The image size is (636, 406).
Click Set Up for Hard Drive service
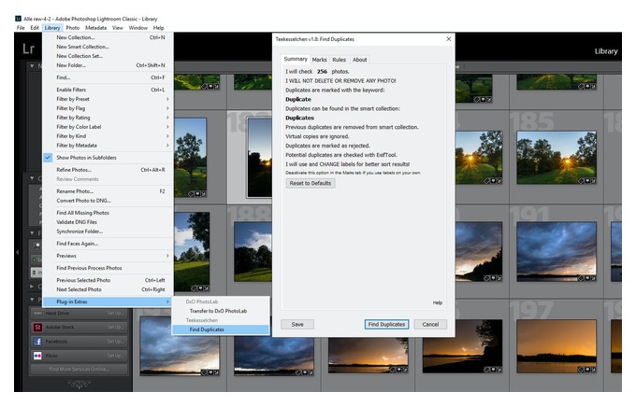(115, 313)
